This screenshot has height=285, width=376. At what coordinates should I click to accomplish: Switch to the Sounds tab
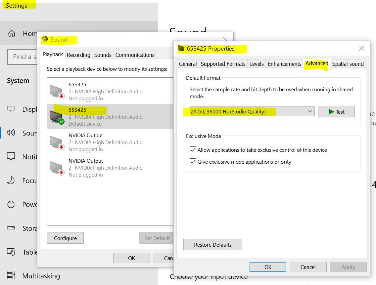point(103,55)
